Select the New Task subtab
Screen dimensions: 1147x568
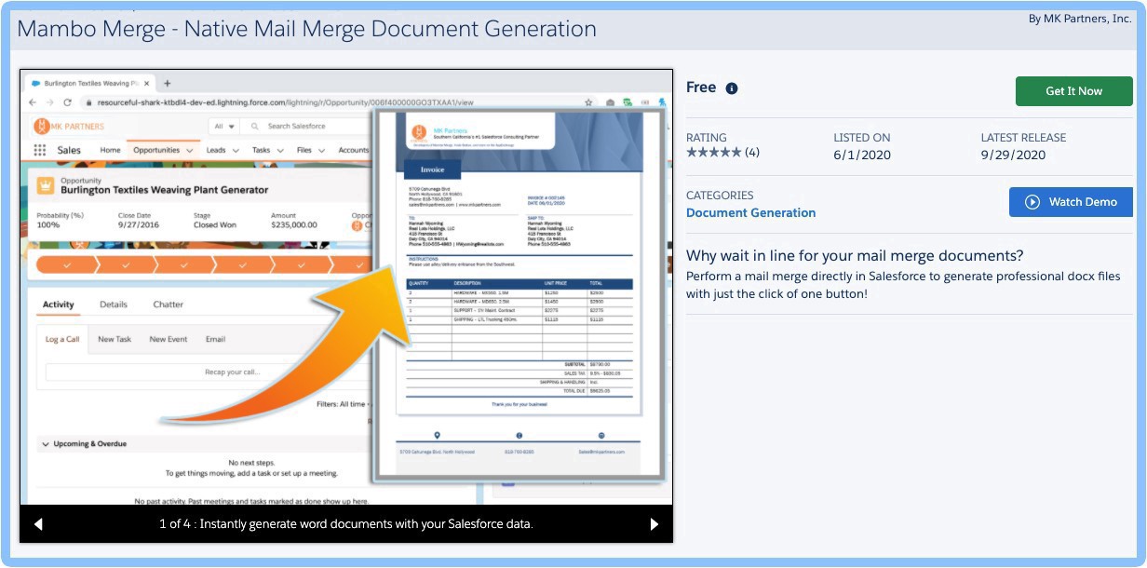115,339
